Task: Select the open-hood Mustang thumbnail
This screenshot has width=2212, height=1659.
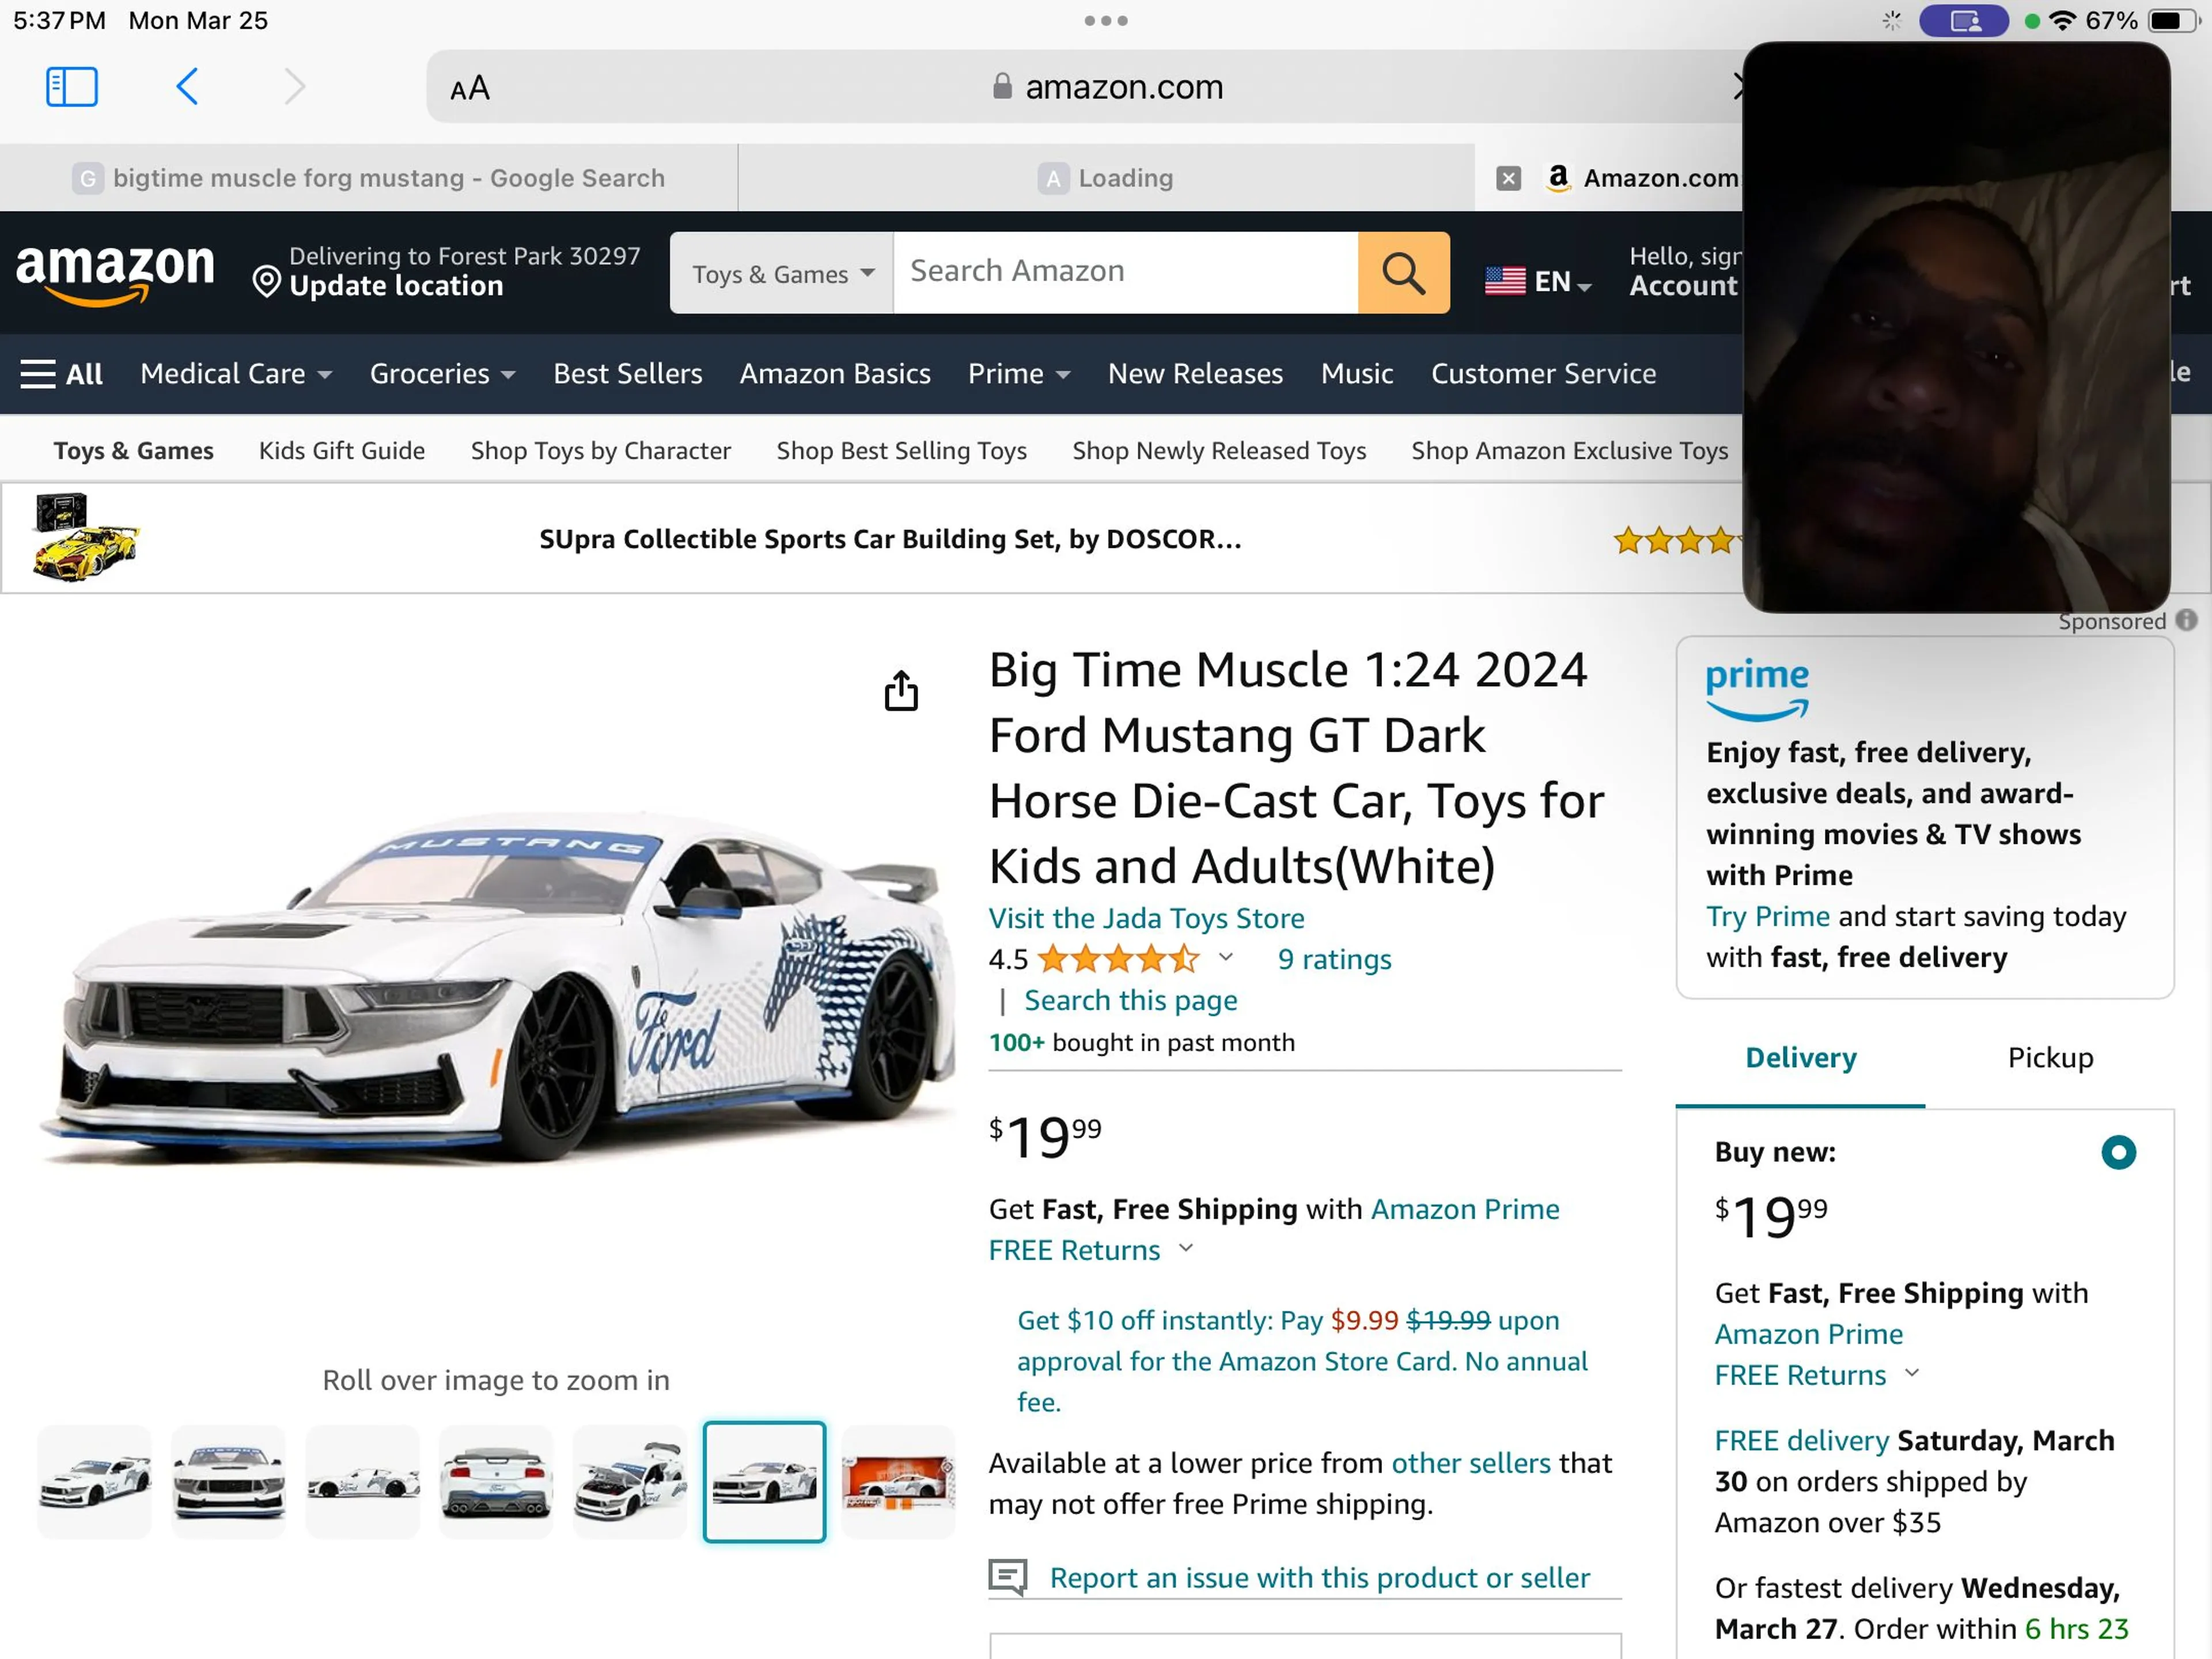Action: coord(630,1482)
